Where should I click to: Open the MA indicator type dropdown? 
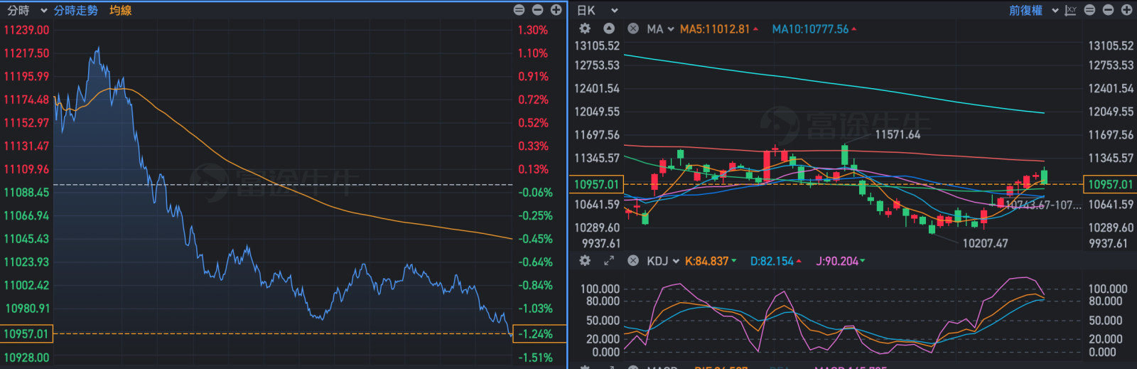(660, 29)
